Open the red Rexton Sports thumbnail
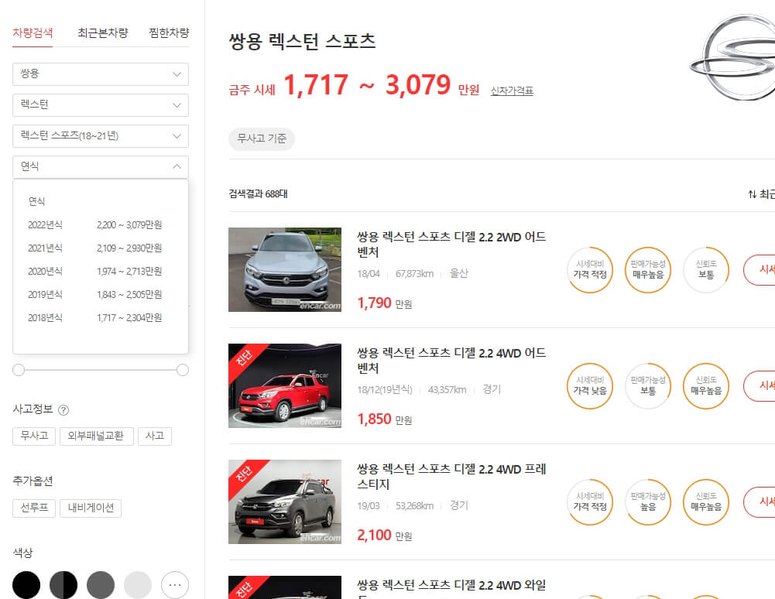Image resolution: width=775 pixels, height=599 pixels. click(x=285, y=386)
